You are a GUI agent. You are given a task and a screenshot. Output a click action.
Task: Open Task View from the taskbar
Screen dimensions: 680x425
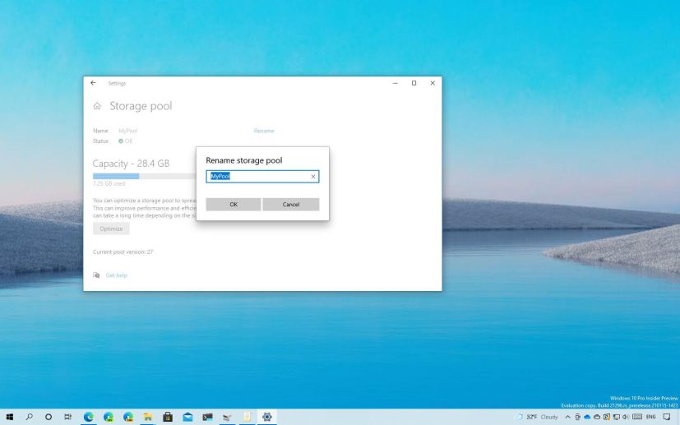(x=67, y=417)
